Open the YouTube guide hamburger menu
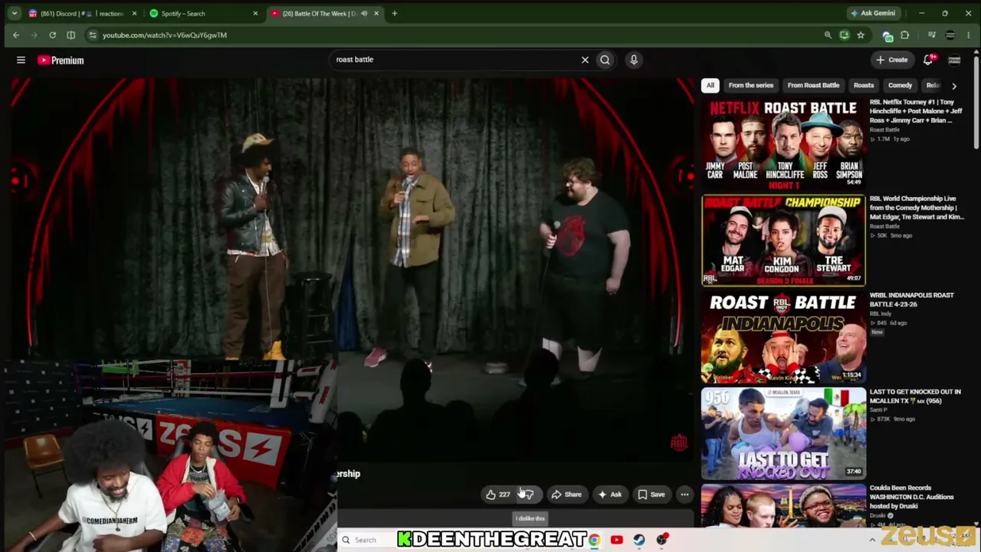This screenshot has height=552, width=981. click(x=21, y=60)
